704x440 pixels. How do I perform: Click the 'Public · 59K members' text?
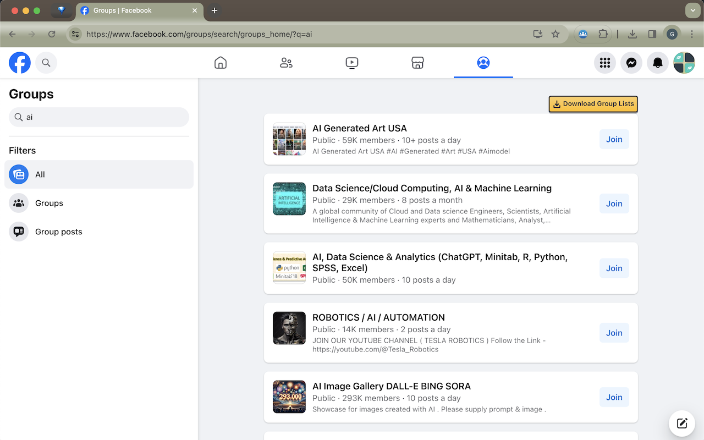354,140
